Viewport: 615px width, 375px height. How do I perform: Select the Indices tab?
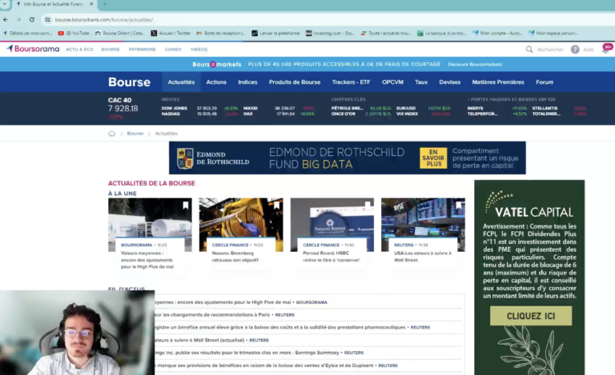point(247,82)
